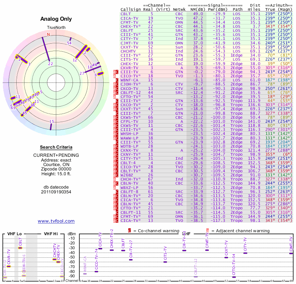
Task: Click the pink Adjacent channel warning legend icon
Action: (208, 231)
